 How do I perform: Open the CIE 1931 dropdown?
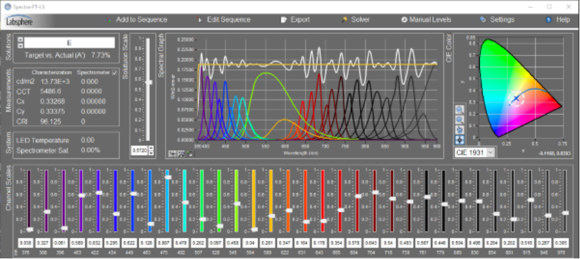point(474,152)
